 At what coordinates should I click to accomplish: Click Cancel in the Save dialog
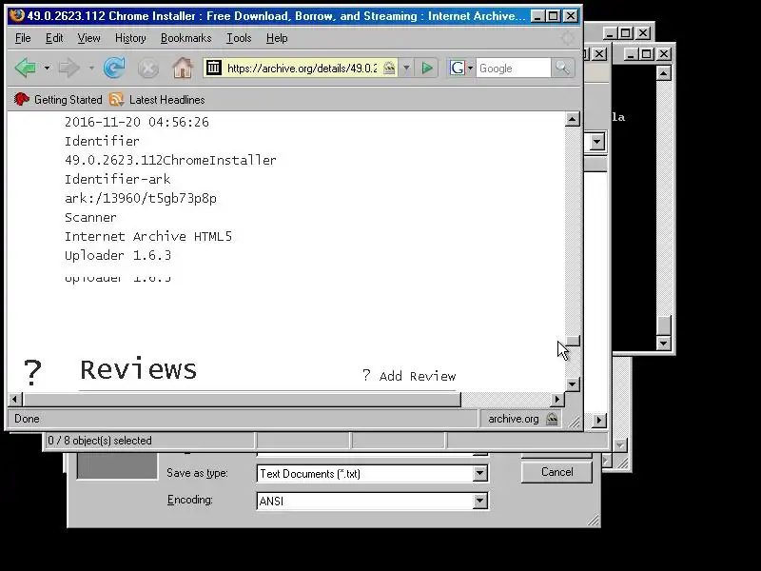[556, 472]
